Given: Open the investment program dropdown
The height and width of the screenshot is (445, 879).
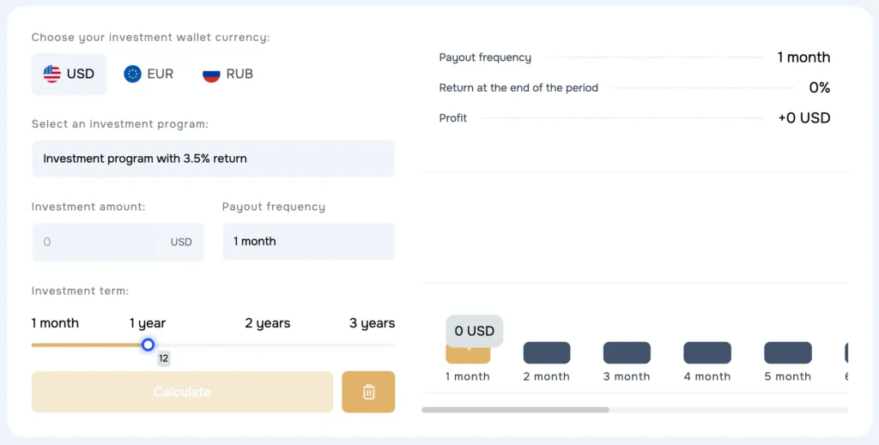Looking at the screenshot, I should coord(213,159).
